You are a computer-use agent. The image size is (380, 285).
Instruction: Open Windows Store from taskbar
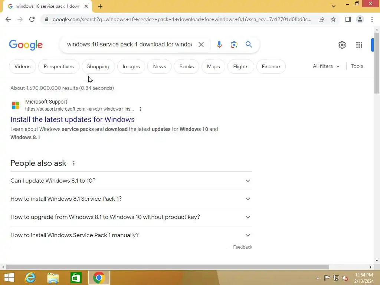click(76, 278)
